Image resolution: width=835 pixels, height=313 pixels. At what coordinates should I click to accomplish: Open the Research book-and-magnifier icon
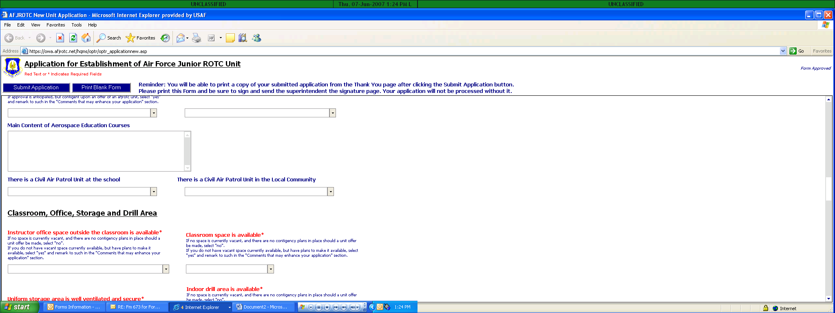(x=243, y=38)
